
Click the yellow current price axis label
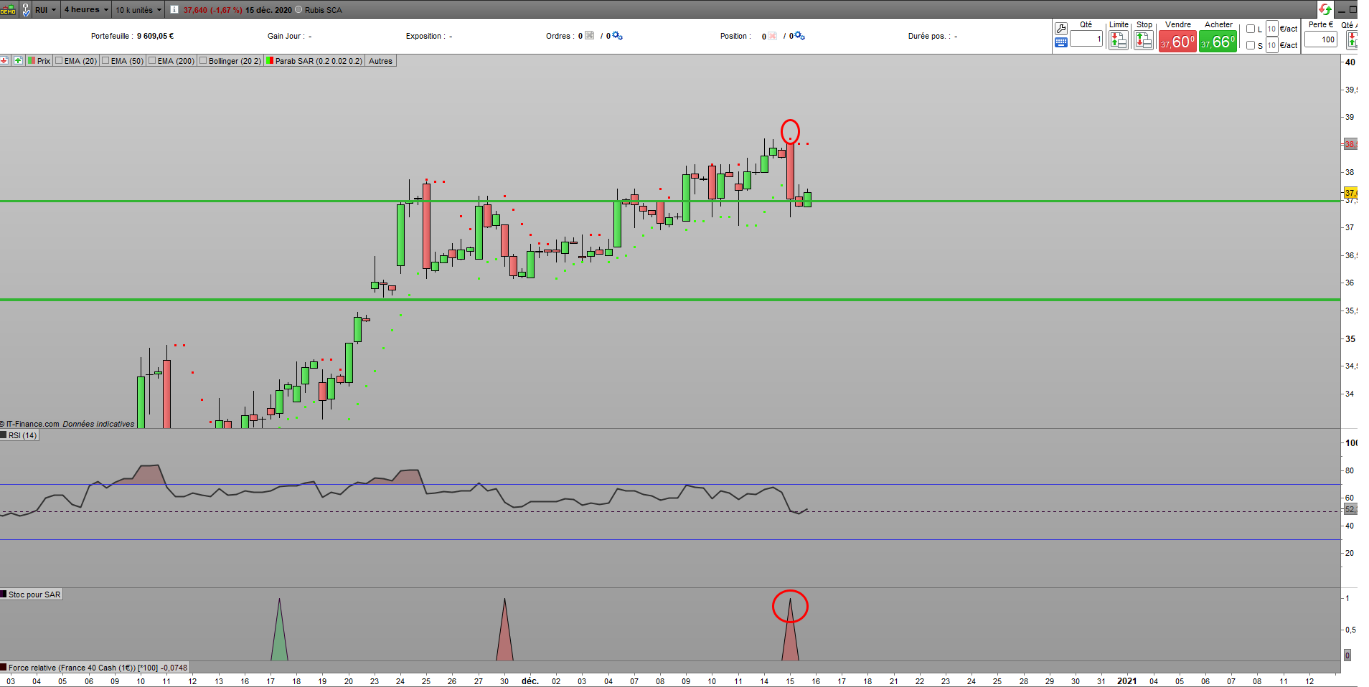coord(1350,193)
